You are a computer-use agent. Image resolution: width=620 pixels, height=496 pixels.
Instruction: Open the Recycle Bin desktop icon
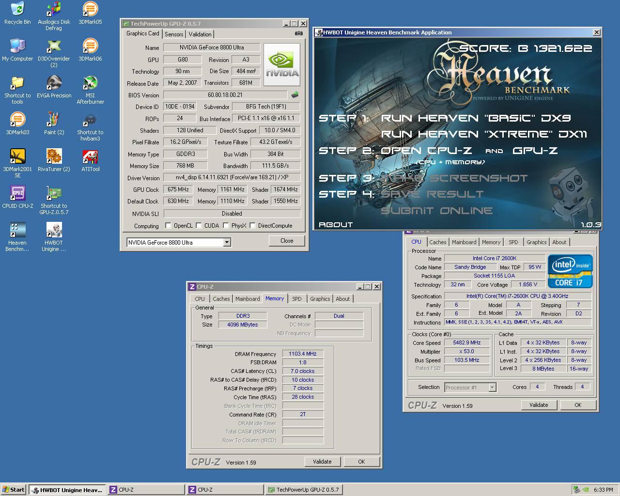(x=17, y=13)
